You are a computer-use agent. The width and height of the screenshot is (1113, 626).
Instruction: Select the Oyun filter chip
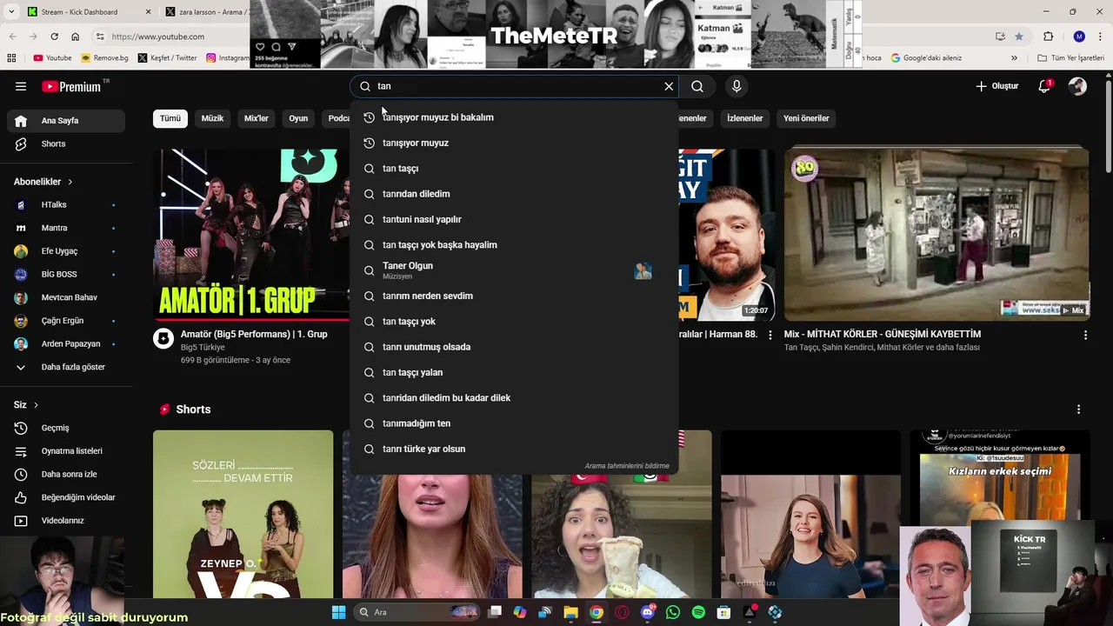pos(298,118)
